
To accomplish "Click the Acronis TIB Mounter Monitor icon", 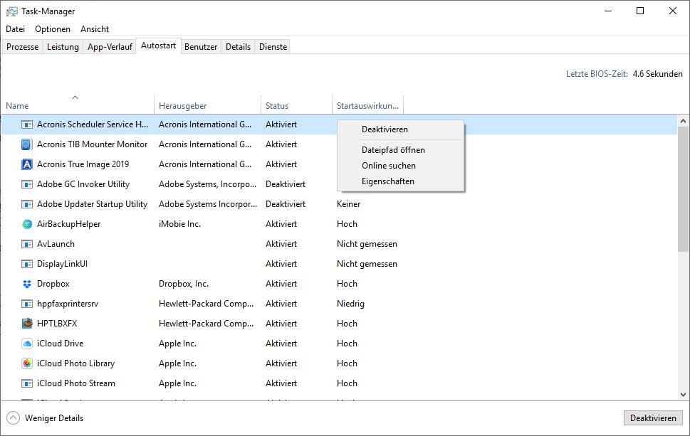I will 27,144.
